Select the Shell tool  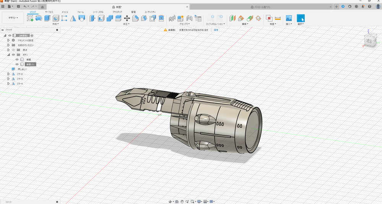(x=101, y=18)
